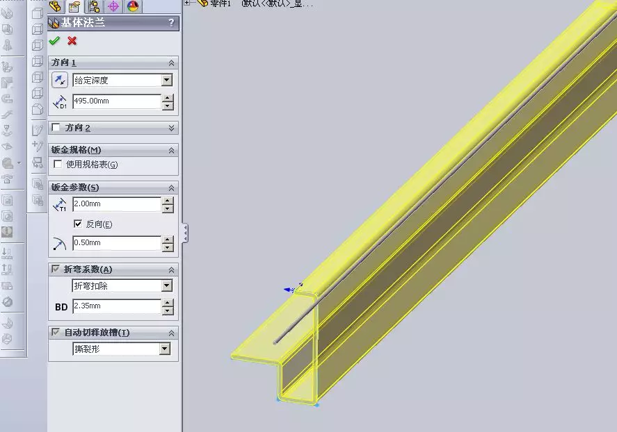This screenshot has height=432, width=617.
Task: Select the Hem toolbar icon
Action: coord(7,99)
